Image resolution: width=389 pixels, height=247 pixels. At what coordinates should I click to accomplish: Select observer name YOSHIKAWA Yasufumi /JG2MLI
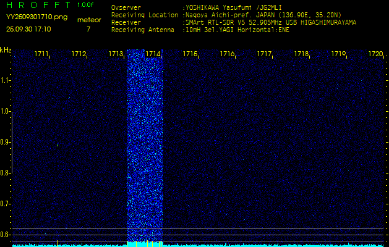(x=234, y=7)
